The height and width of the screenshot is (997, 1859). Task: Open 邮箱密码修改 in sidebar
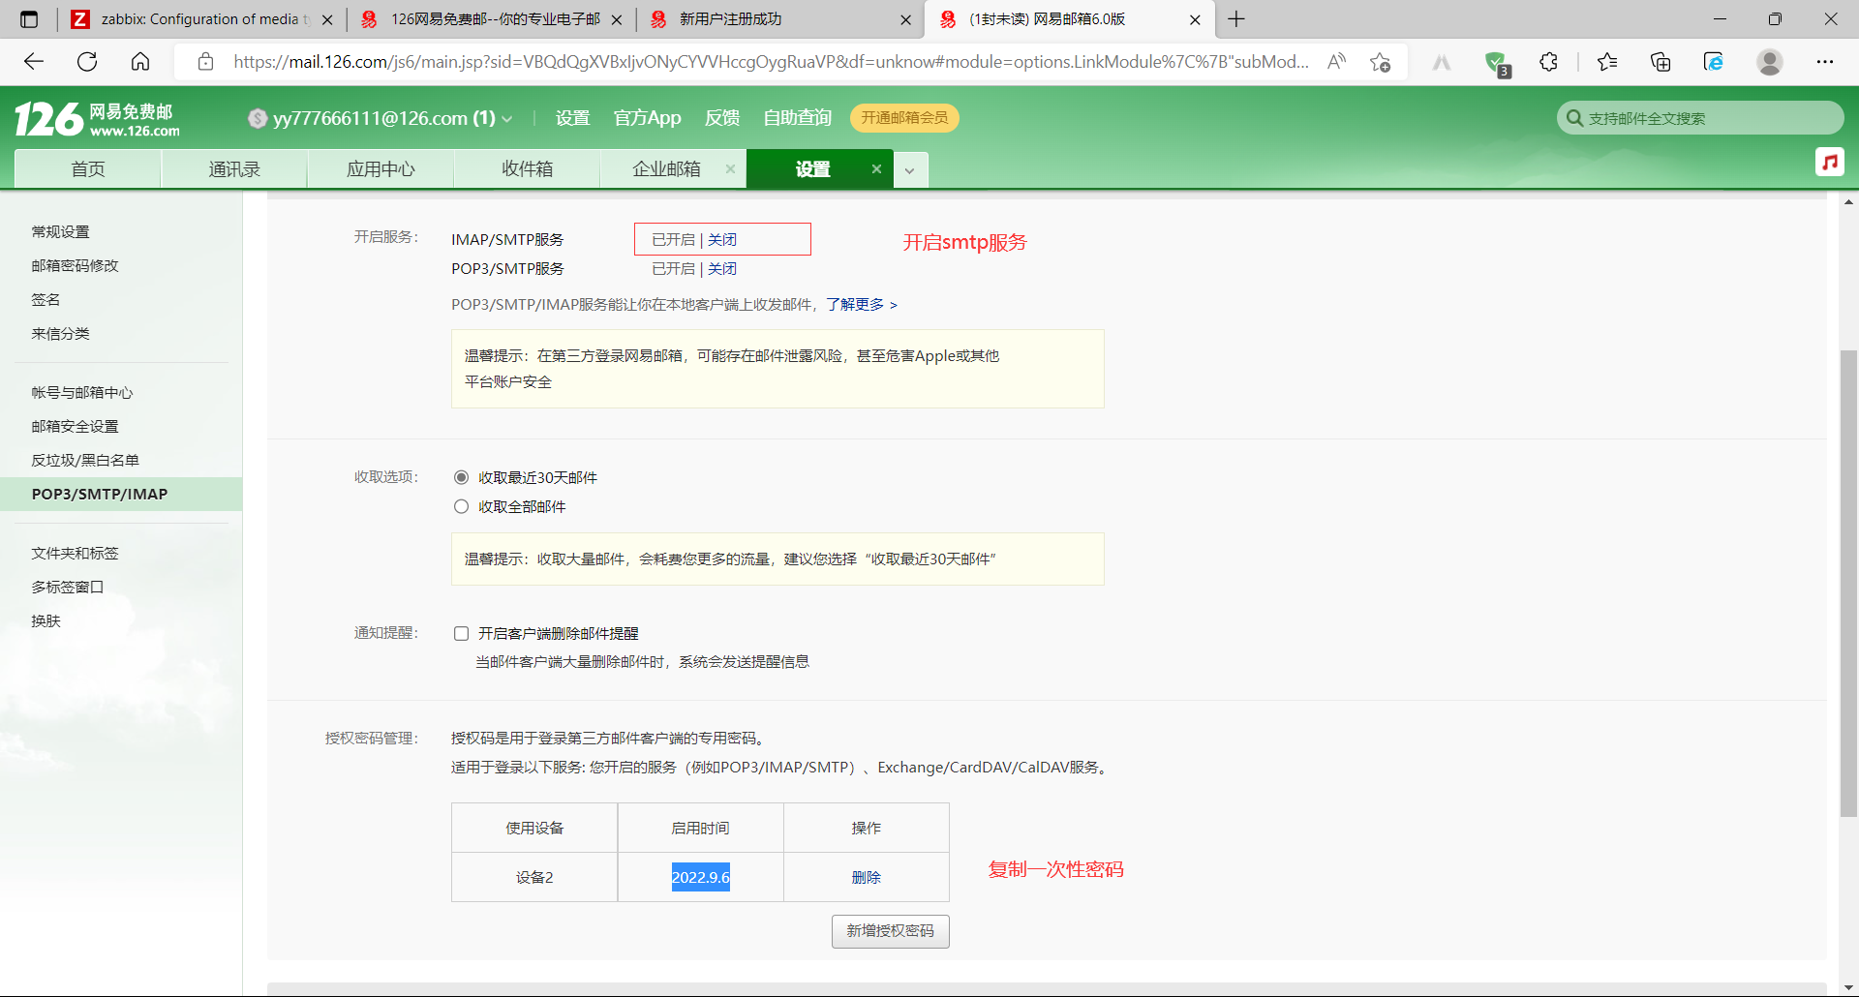75,265
